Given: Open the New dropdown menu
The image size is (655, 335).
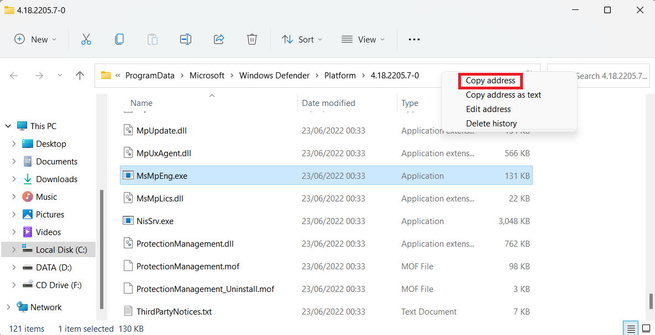Looking at the screenshot, I should point(35,39).
